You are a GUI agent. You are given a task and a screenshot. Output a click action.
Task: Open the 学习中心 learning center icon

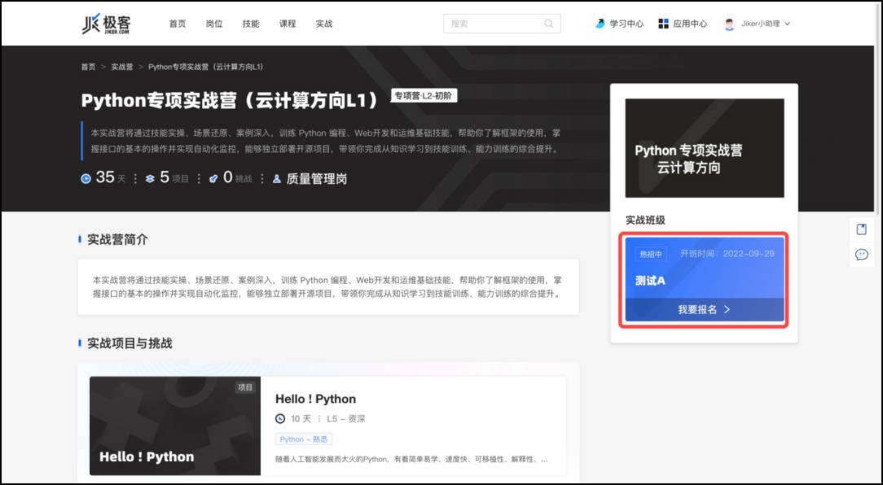600,24
